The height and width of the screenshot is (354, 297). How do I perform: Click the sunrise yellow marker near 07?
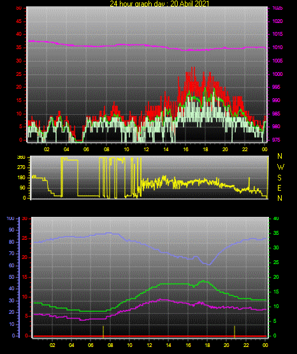tap(103, 332)
